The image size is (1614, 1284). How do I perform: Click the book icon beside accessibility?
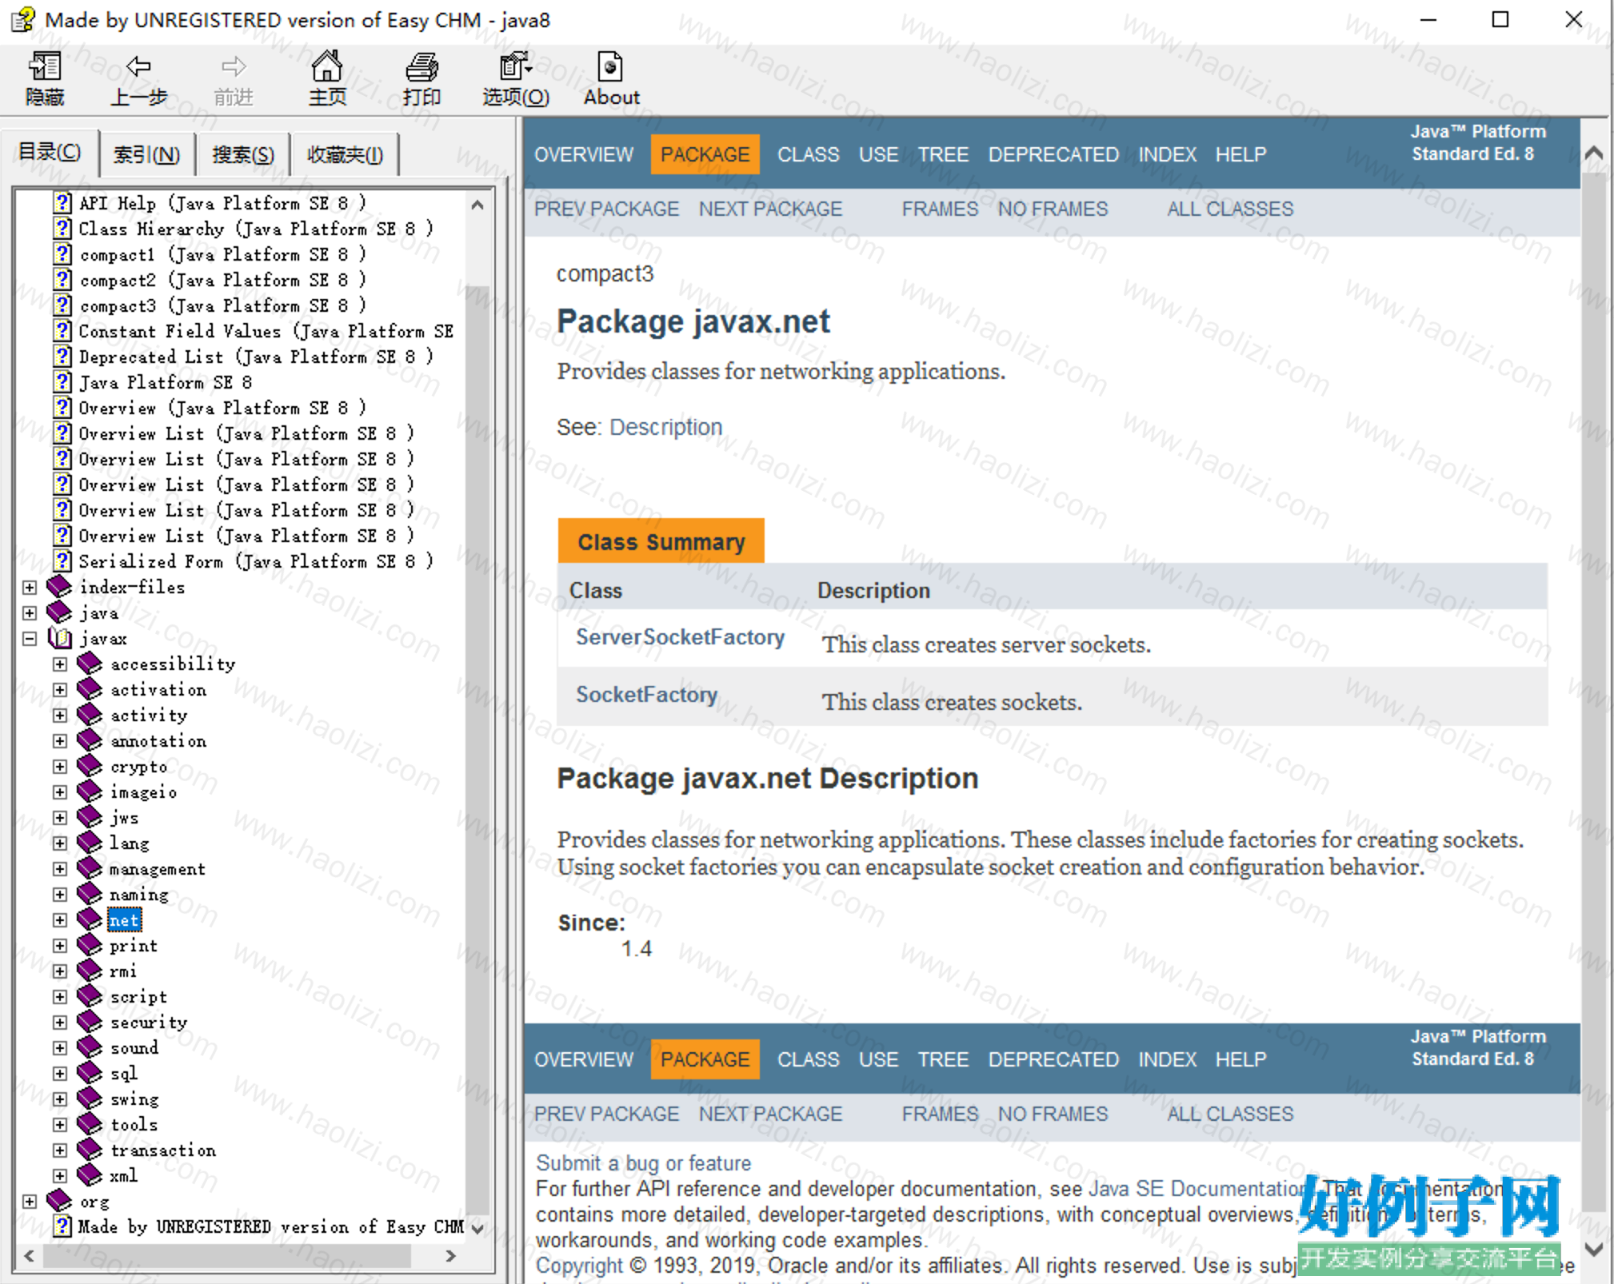90,664
